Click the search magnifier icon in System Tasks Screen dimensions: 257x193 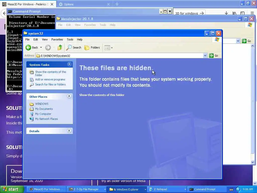tap(32, 85)
